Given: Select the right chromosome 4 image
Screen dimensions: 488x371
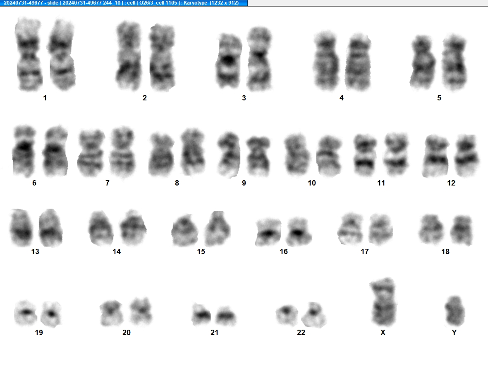Looking at the screenshot, I should click(358, 62).
